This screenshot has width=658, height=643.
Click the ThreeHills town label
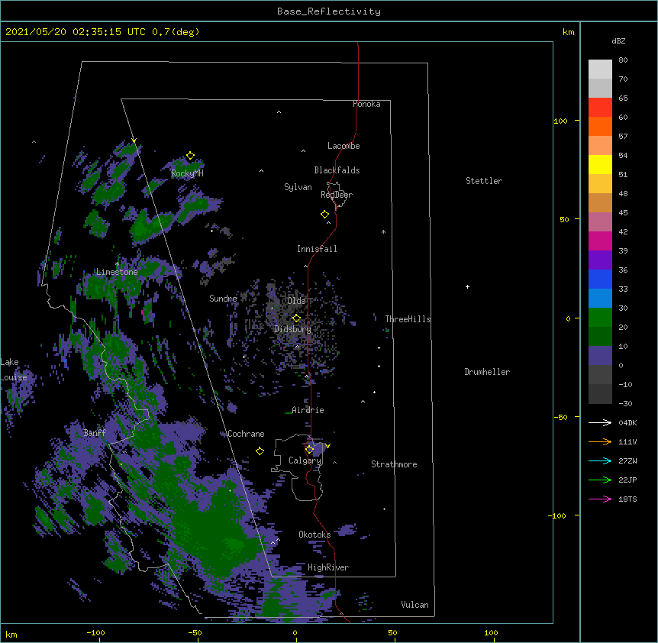click(x=408, y=319)
